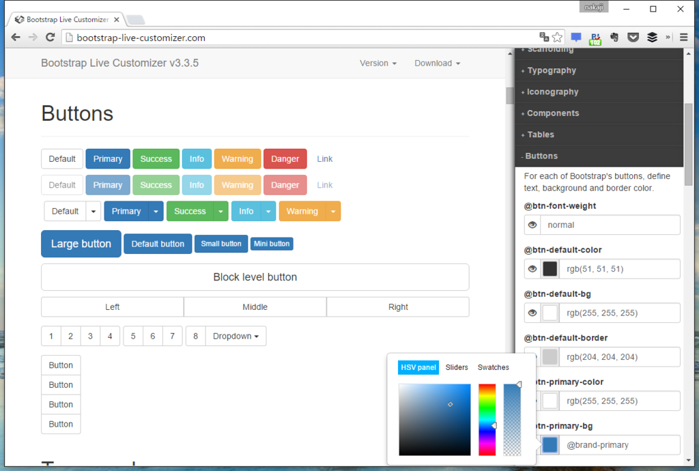The height and width of the screenshot is (471, 699).
Task: Expand the Typography section
Action: pyautogui.click(x=599, y=70)
